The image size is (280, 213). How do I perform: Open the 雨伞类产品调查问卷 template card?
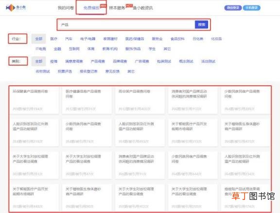tap(140, 100)
